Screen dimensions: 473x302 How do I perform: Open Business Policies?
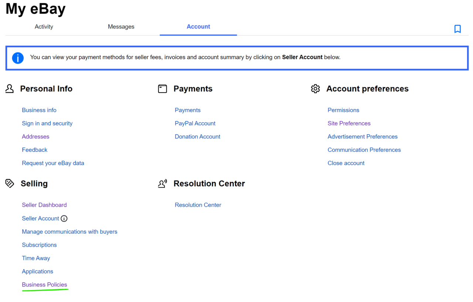point(44,284)
